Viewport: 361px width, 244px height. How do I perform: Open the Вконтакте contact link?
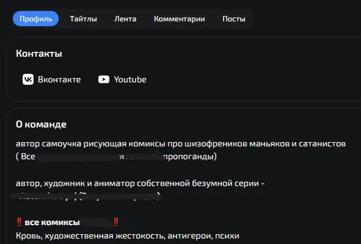[52, 79]
